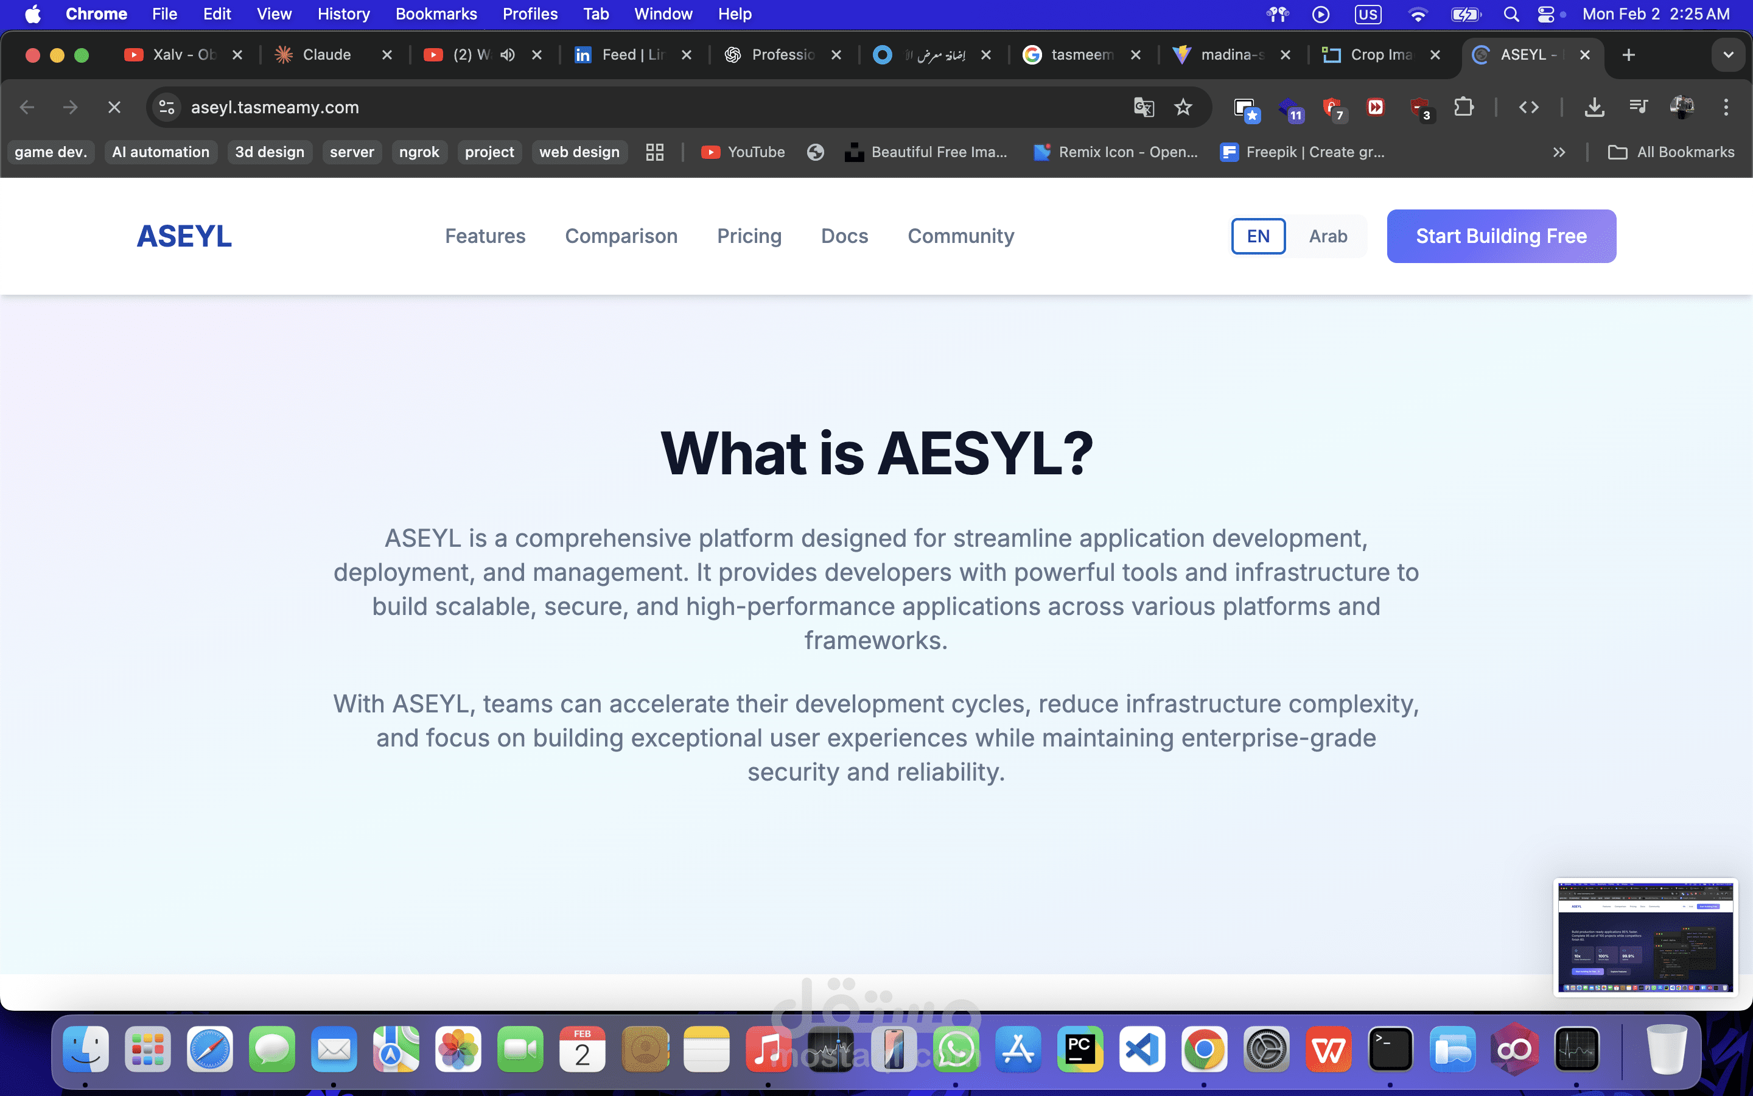Click the screenshot preview thumbnail
The image size is (1753, 1096).
pyautogui.click(x=1645, y=936)
